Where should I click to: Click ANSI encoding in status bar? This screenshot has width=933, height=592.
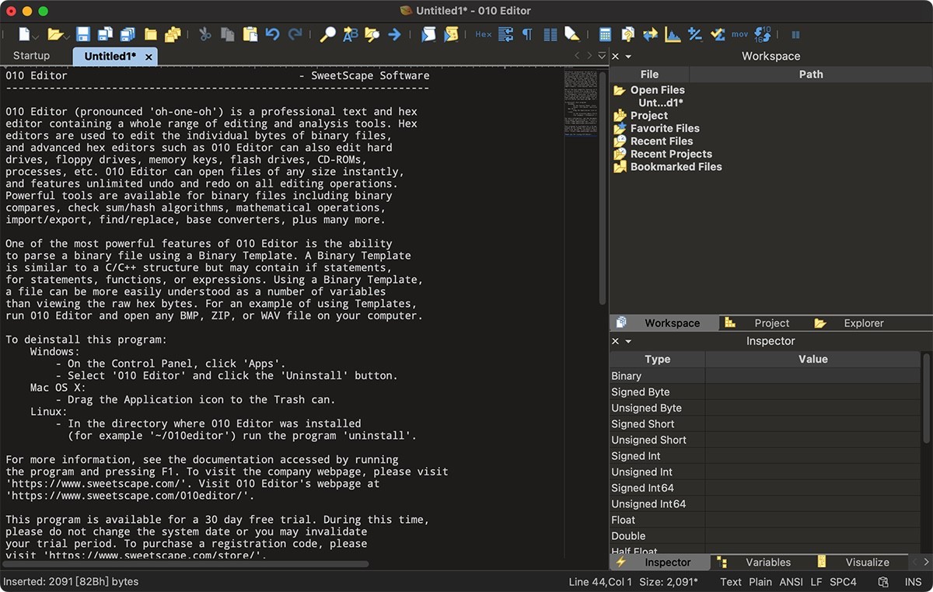[x=791, y=582]
